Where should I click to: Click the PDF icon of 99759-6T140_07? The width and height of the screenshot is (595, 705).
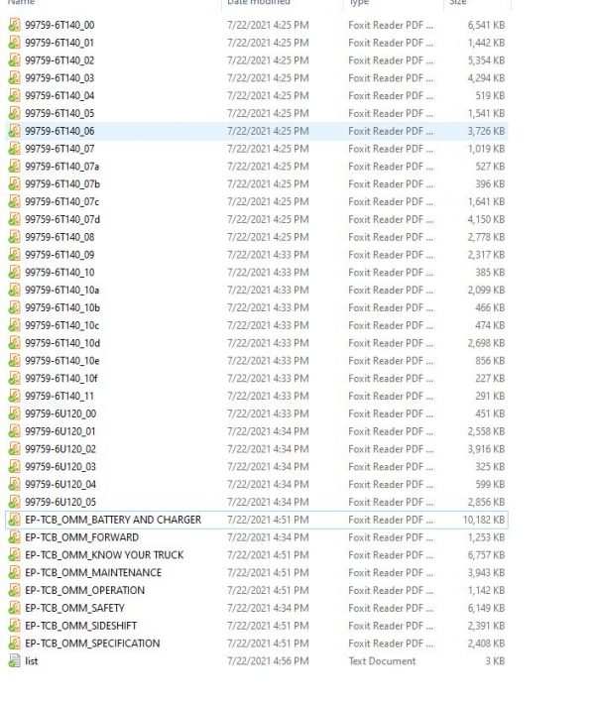pos(15,149)
